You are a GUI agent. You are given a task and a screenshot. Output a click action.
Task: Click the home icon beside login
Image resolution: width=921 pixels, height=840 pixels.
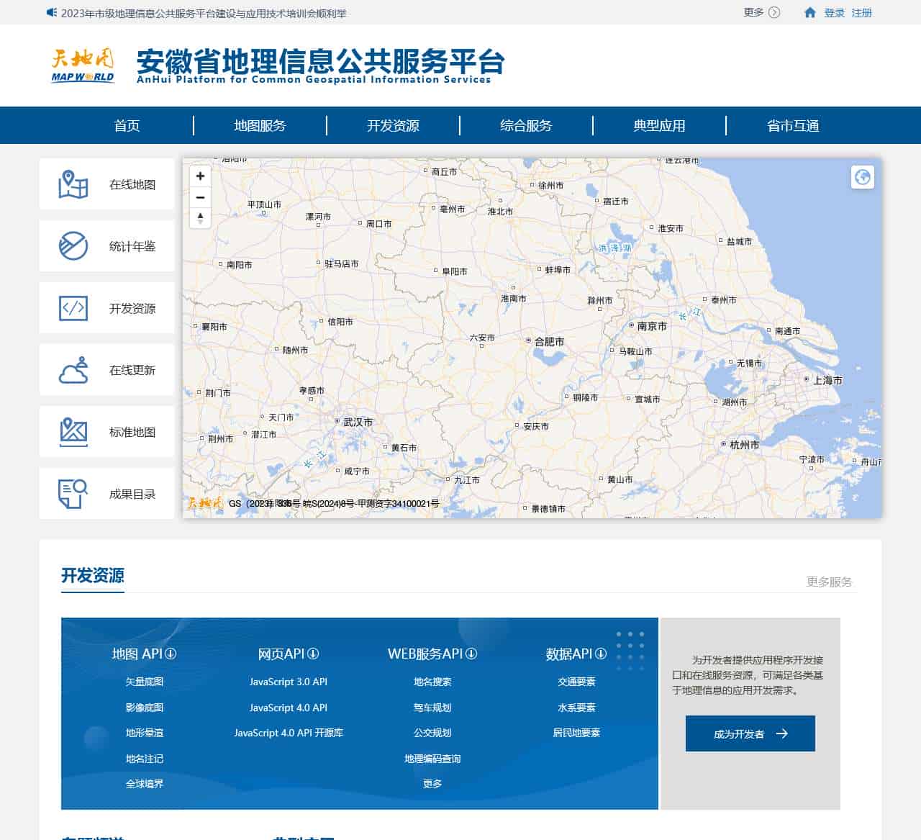pyautogui.click(x=810, y=13)
